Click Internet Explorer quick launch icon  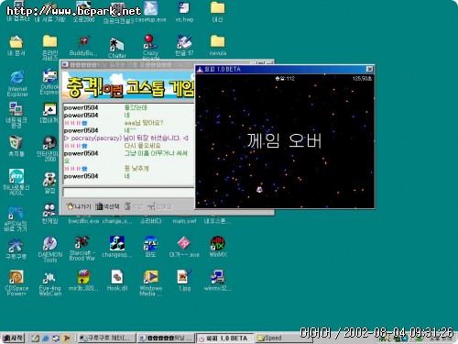46,338
